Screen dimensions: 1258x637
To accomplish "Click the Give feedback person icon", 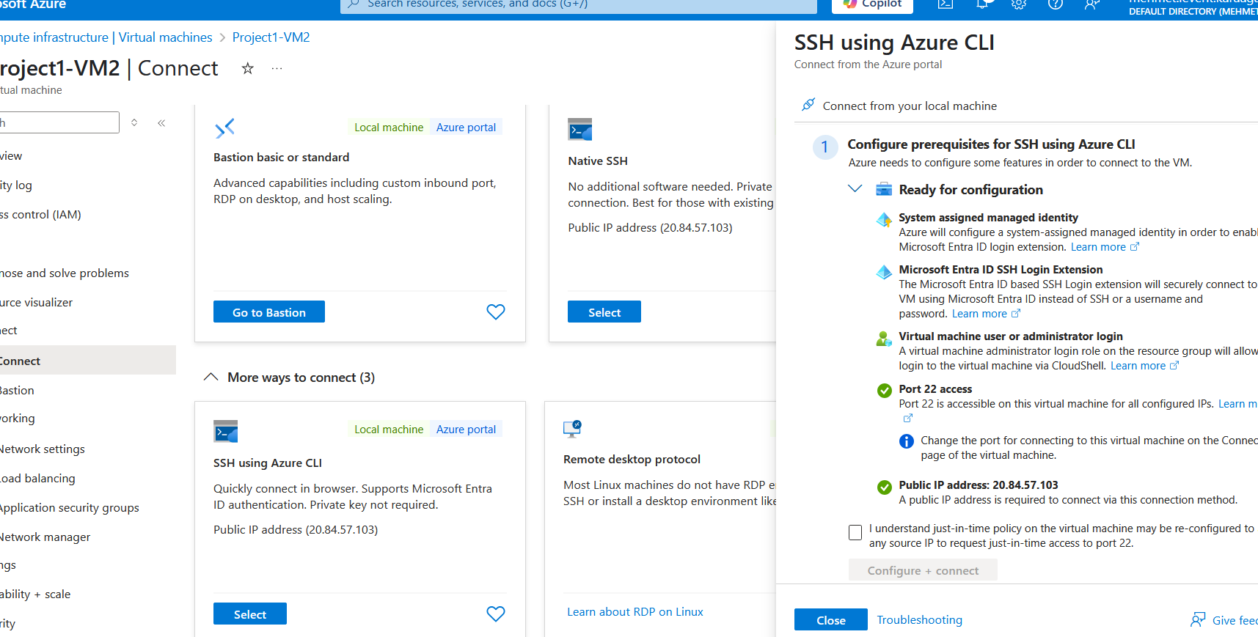I will 1198,619.
